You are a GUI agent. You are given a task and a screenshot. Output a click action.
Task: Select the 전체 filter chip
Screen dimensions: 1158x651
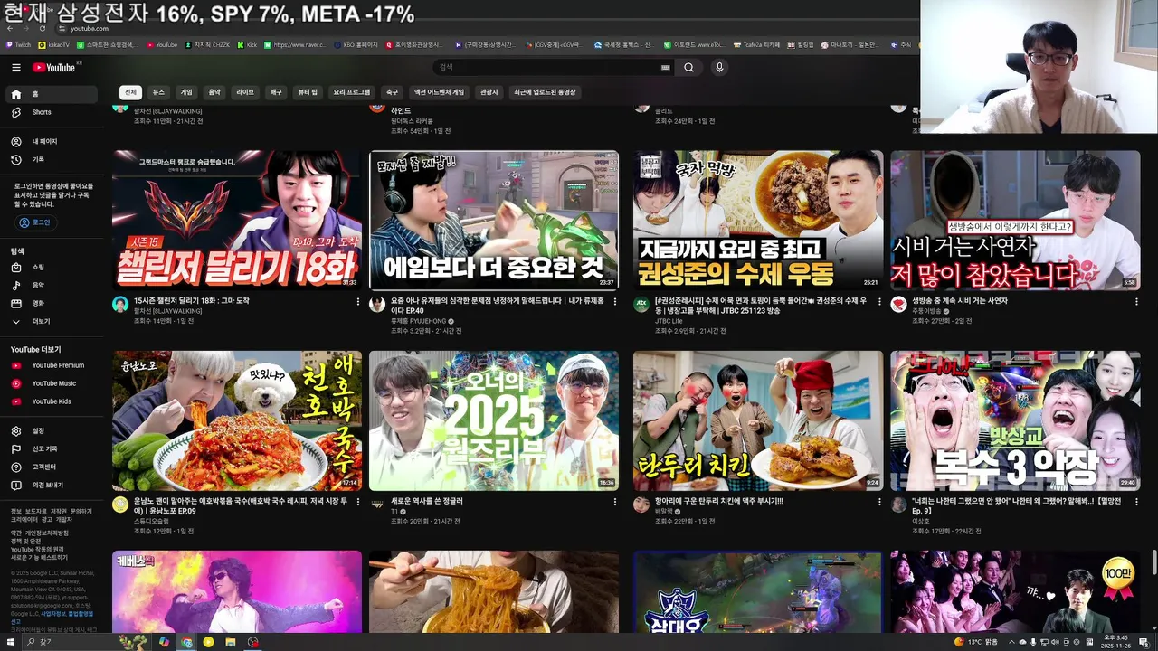(130, 92)
